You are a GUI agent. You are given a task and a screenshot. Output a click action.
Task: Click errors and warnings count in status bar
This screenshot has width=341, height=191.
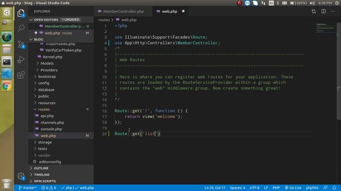click(x=48, y=188)
